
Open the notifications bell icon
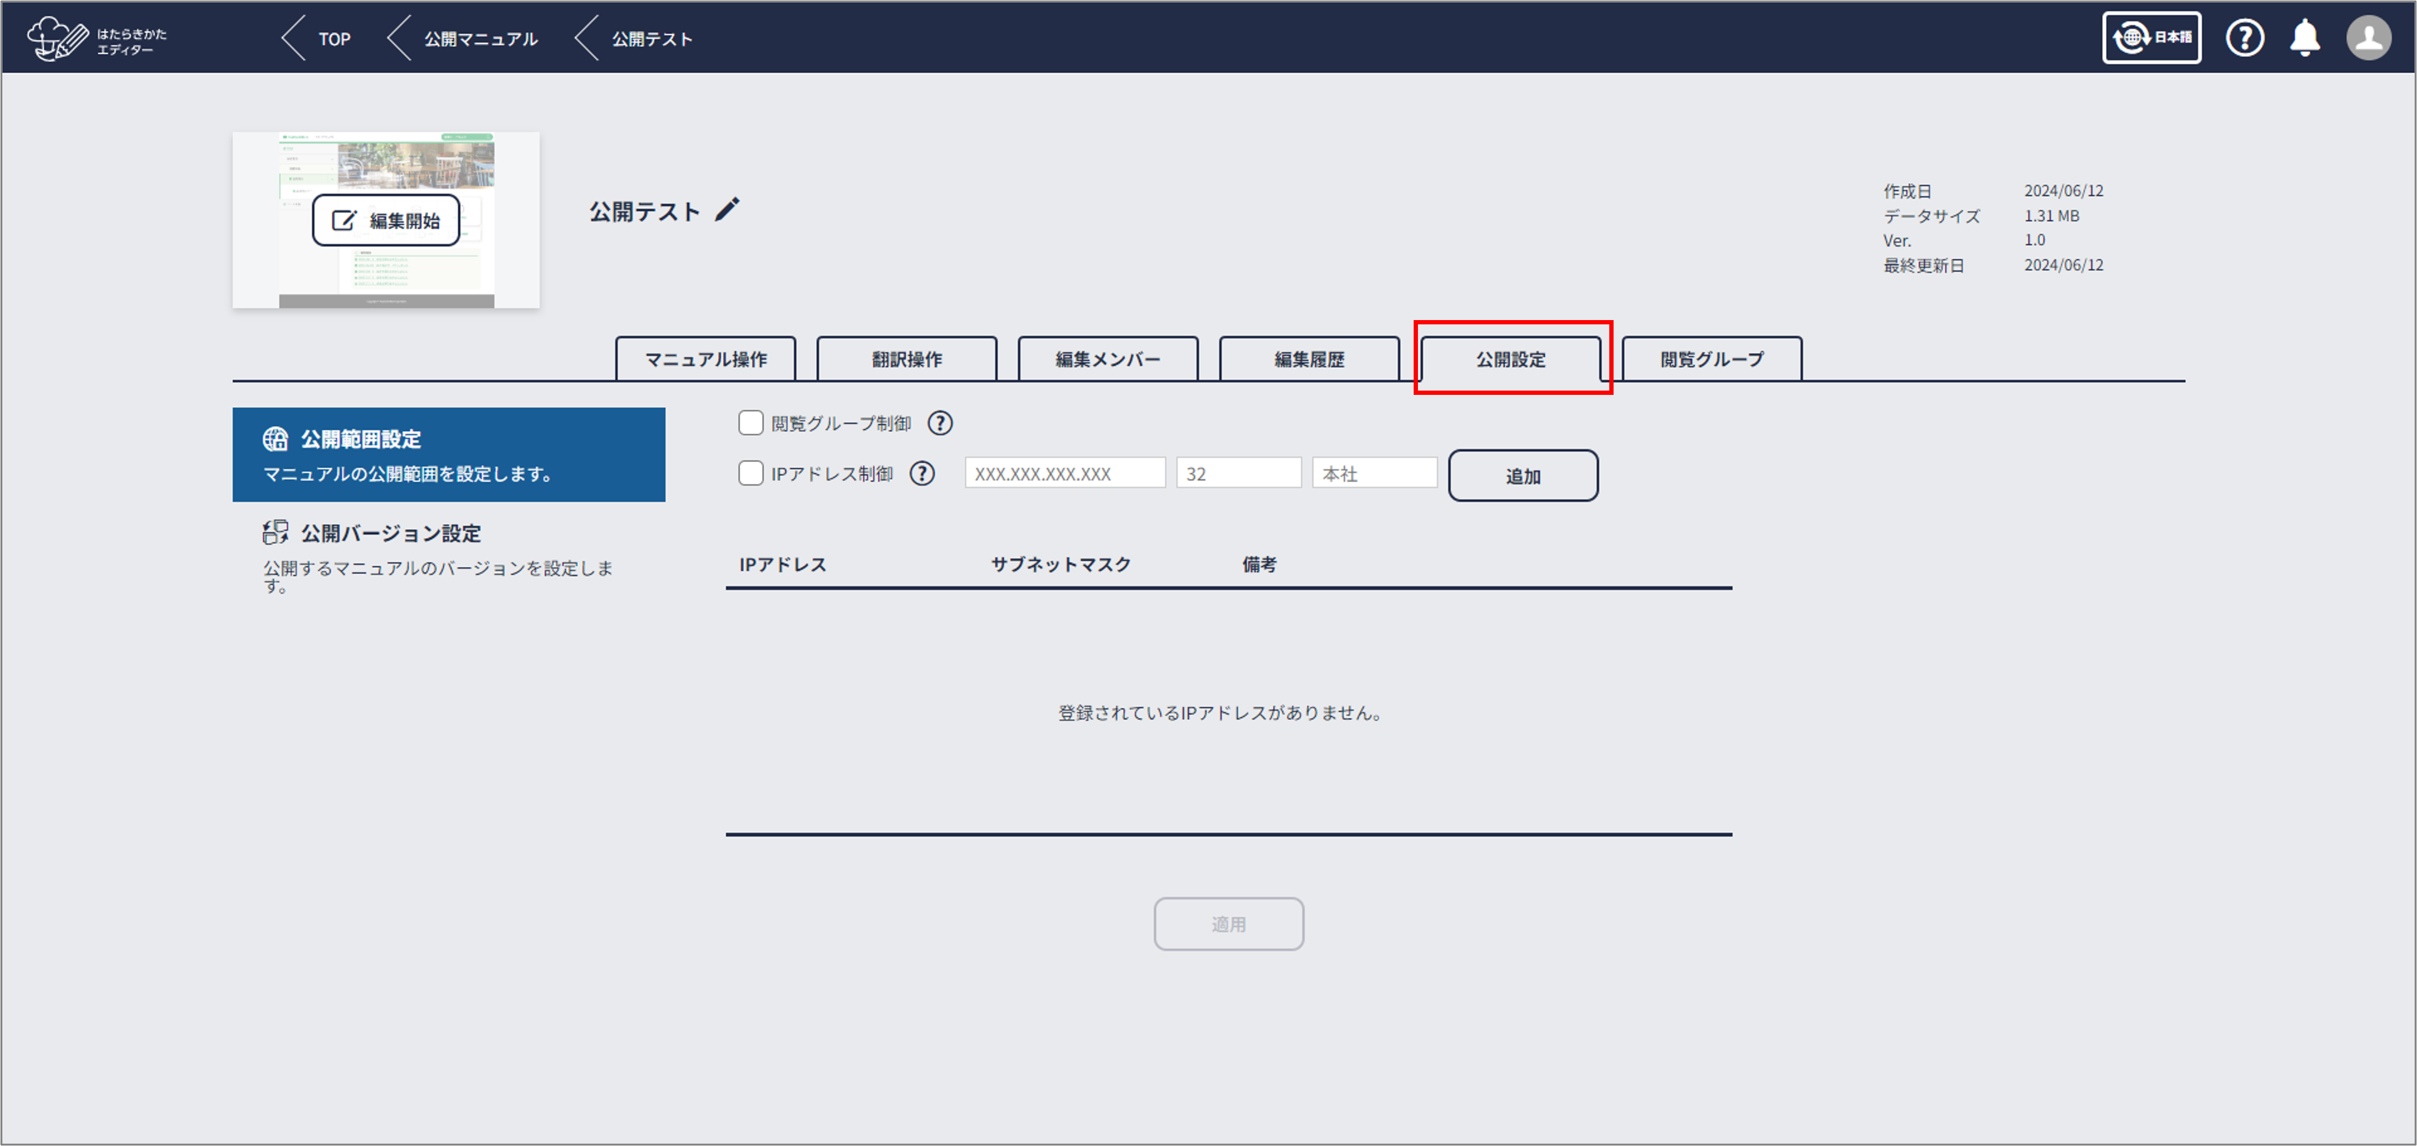coord(2304,39)
